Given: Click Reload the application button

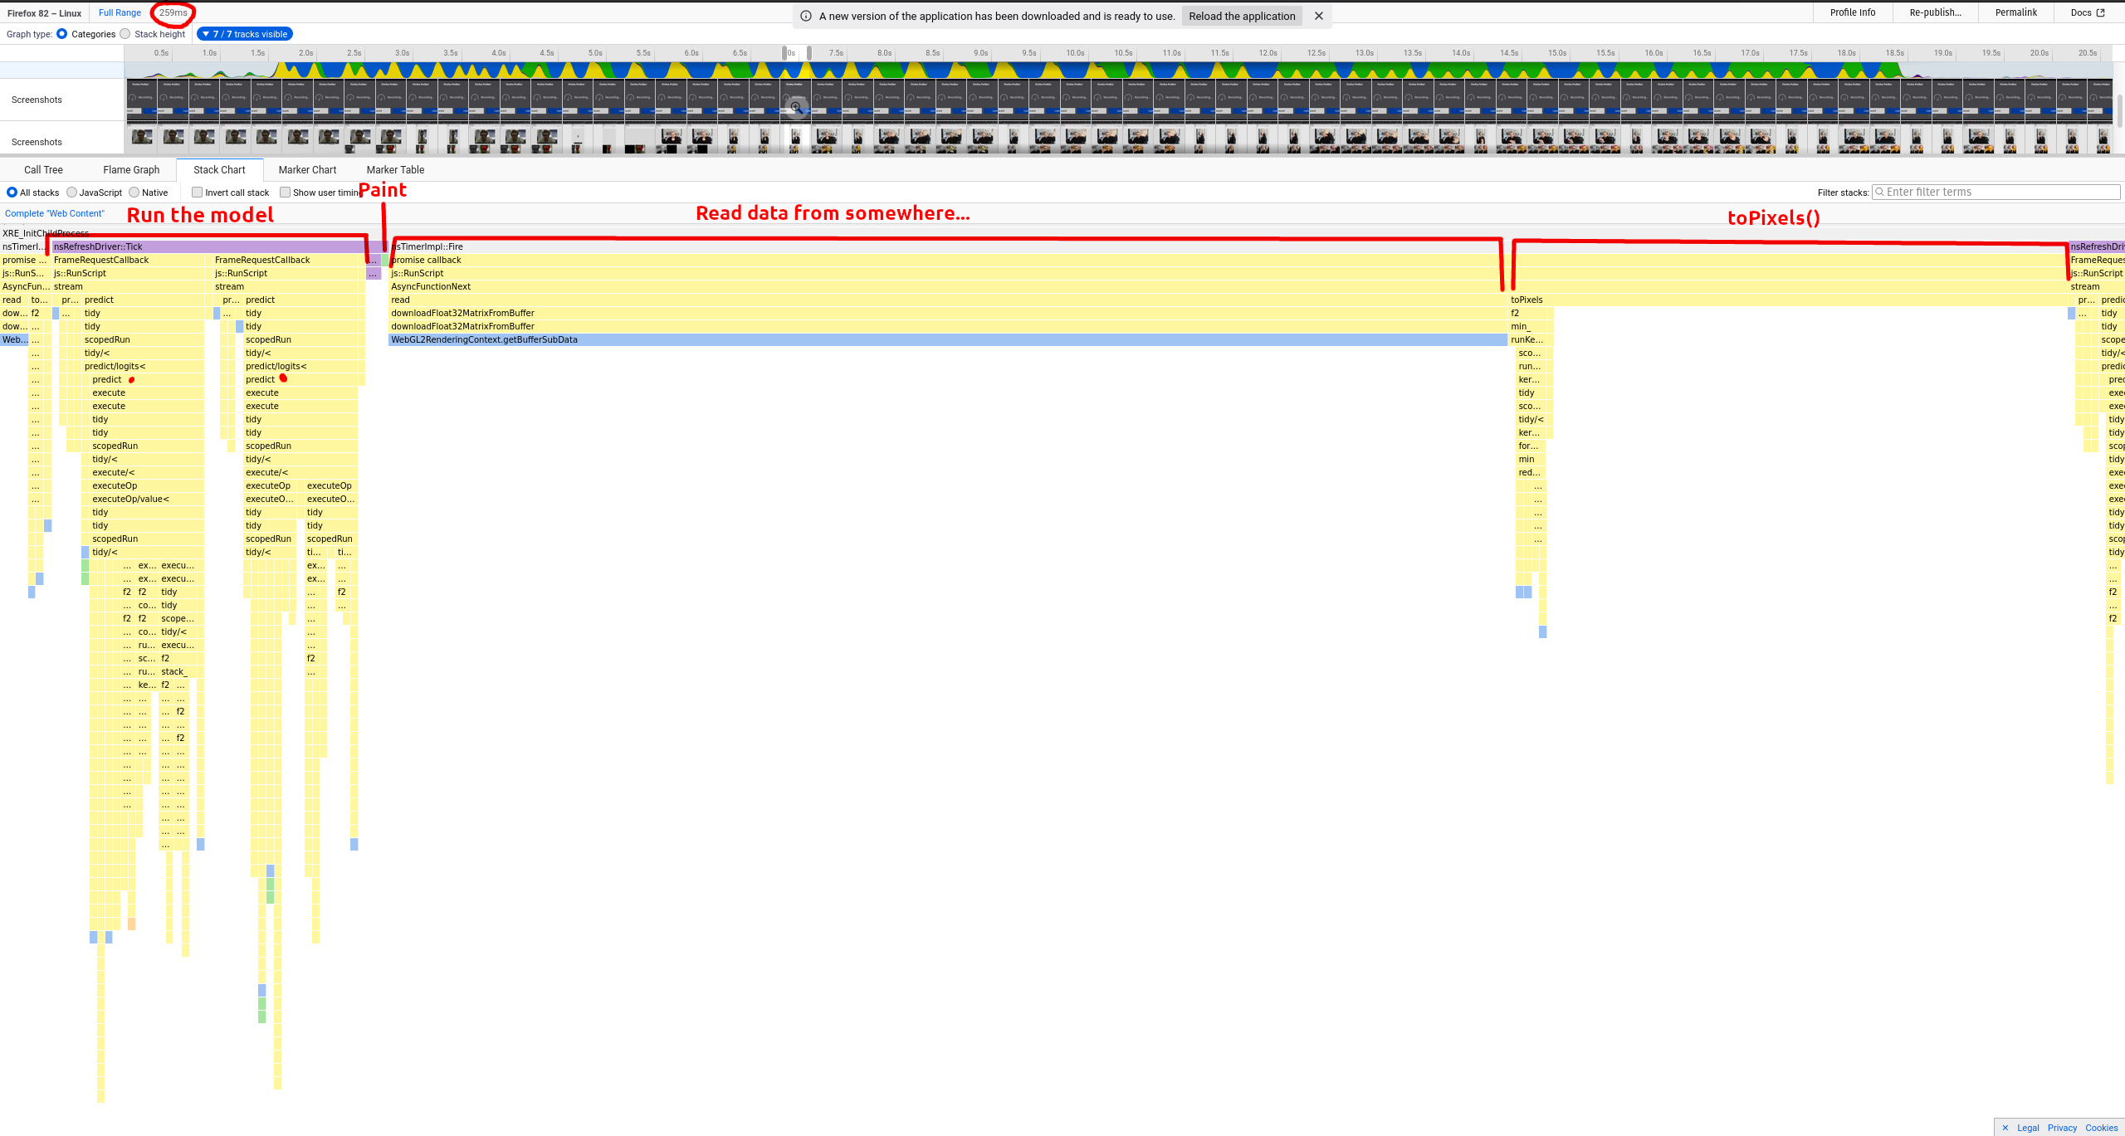Looking at the screenshot, I should 1241,16.
